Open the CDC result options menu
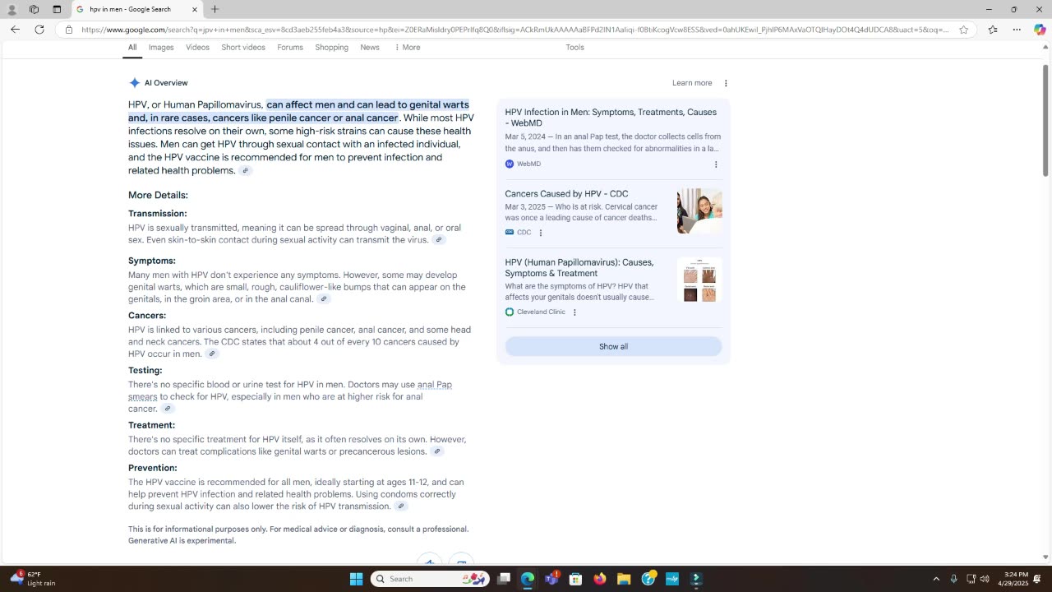 tap(541, 233)
